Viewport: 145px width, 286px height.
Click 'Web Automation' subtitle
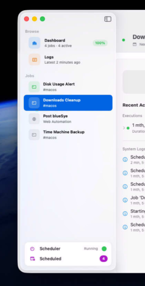point(57,122)
